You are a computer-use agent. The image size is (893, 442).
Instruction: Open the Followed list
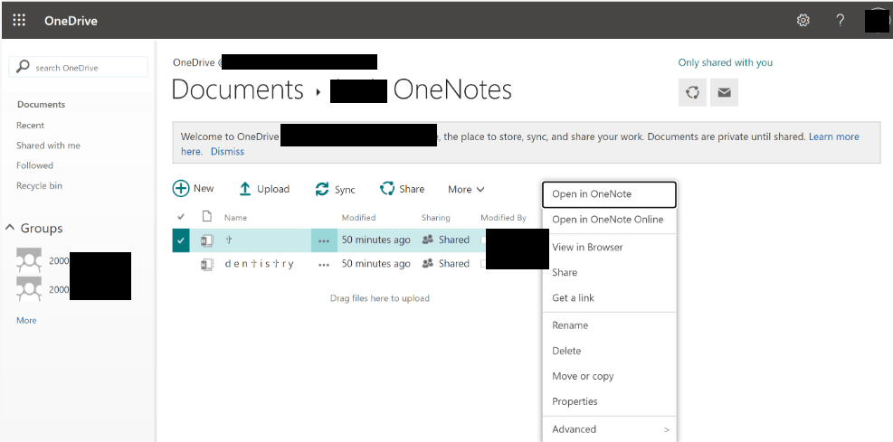34,165
